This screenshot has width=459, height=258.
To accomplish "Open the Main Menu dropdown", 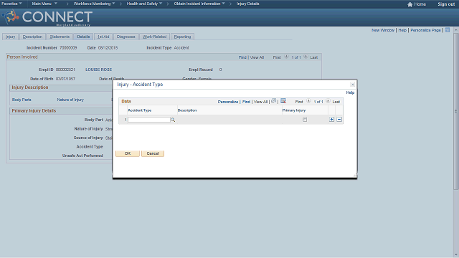I will click(44, 4).
